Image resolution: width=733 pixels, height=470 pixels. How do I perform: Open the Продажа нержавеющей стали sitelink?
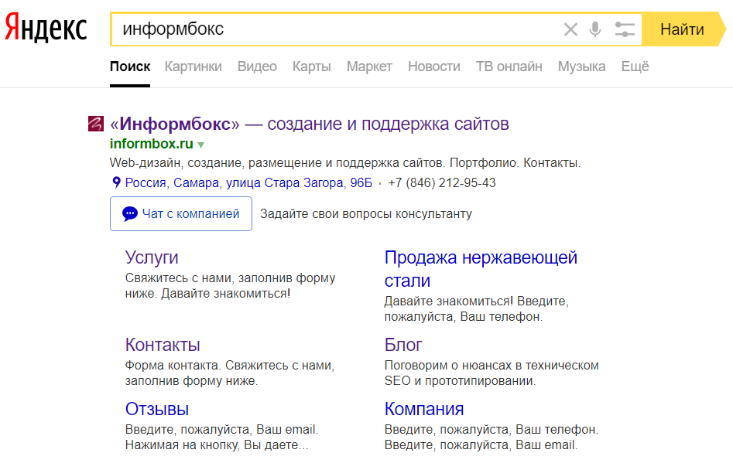click(481, 269)
